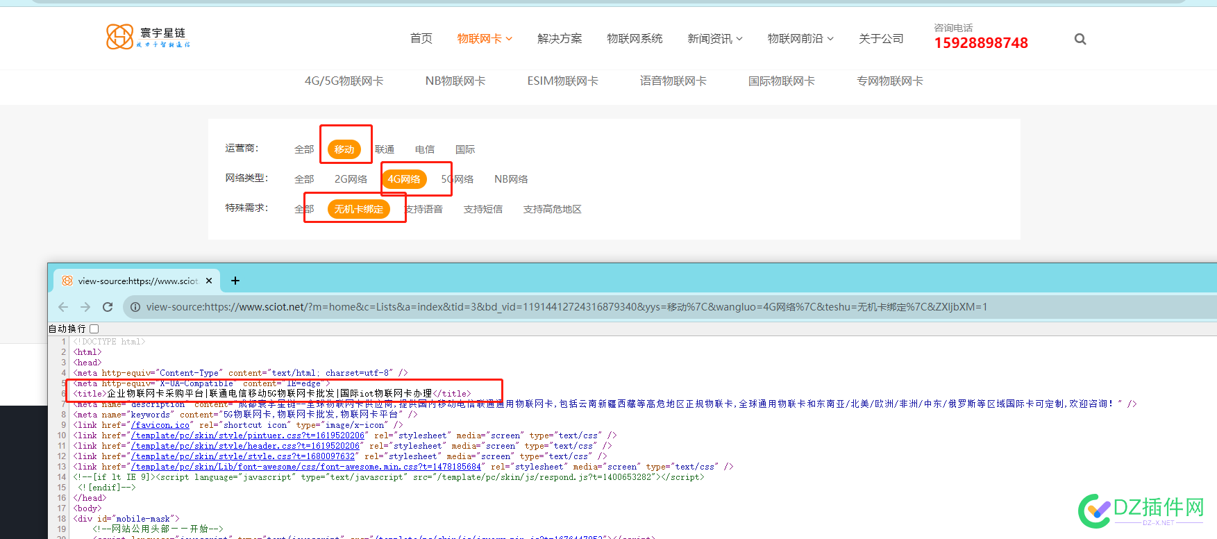Choose 支持高危地区 special requirement
The width and height of the screenshot is (1217, 539).
553,209
